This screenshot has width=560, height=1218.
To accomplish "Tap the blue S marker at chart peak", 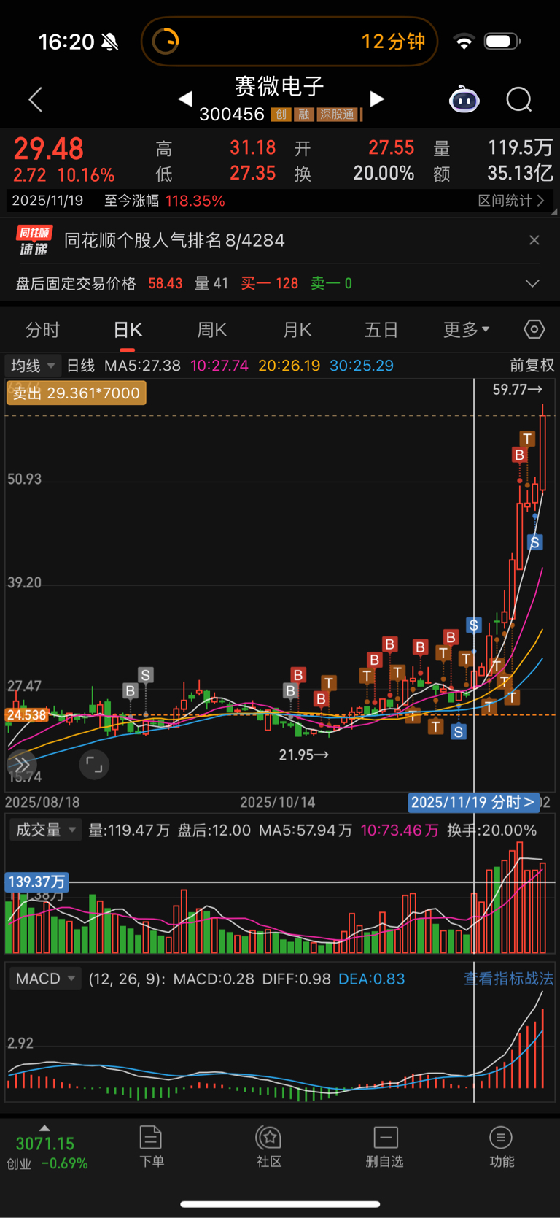I will (x=535, y=542).
